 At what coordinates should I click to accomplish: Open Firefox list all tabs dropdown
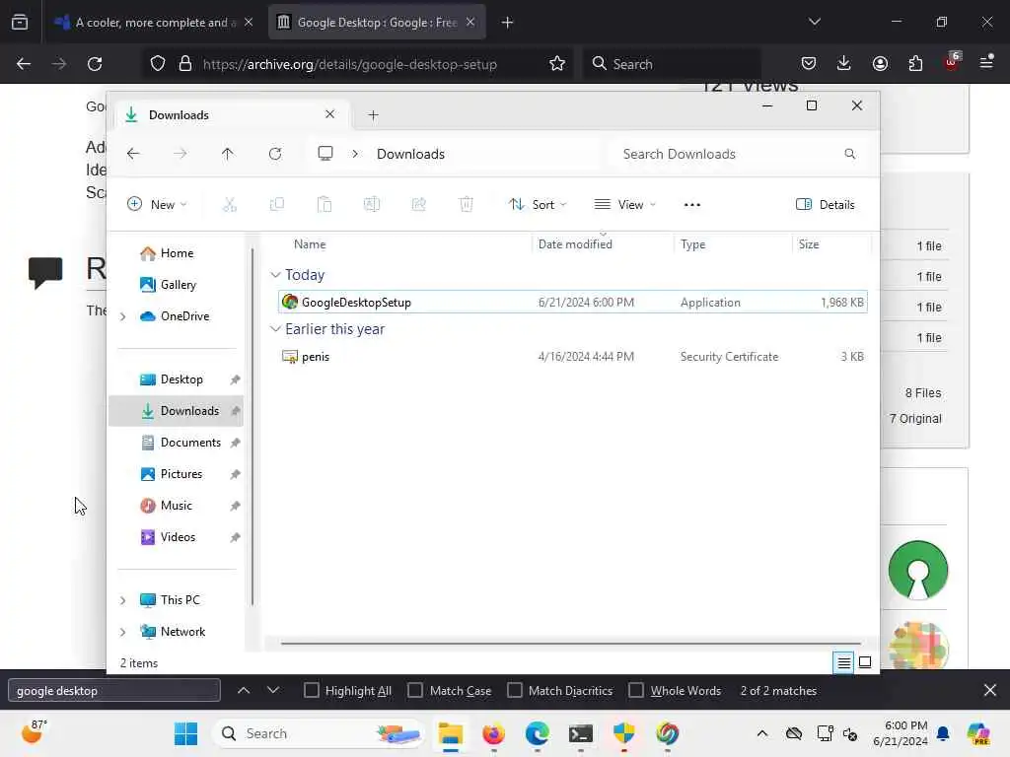[x=814, y=22]
